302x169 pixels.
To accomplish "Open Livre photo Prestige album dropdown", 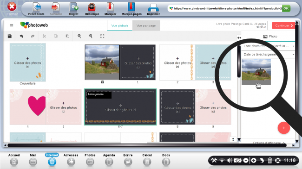I will (x=268, y=46).
